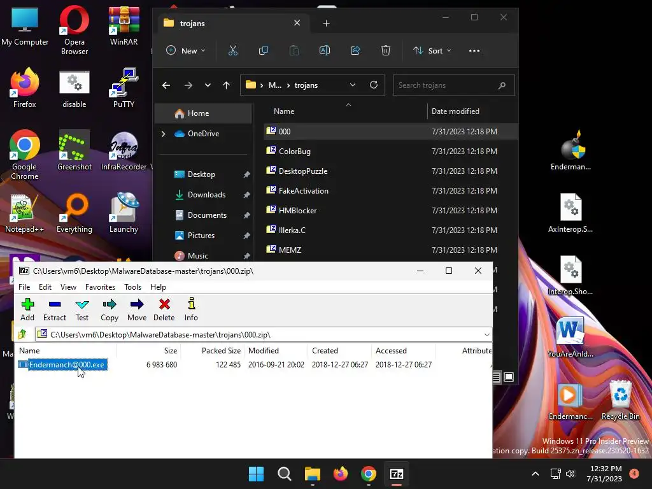The width and height of the screenshot is (652, 489).
Task: Click the Move tool in 7-Zip
Action: (x=137, y=310)
